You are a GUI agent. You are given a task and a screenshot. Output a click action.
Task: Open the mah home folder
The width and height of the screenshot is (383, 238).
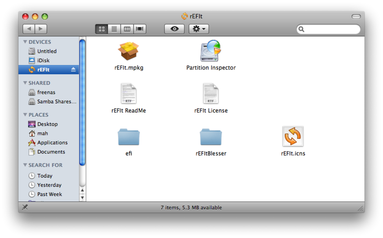tap(49, 133)
